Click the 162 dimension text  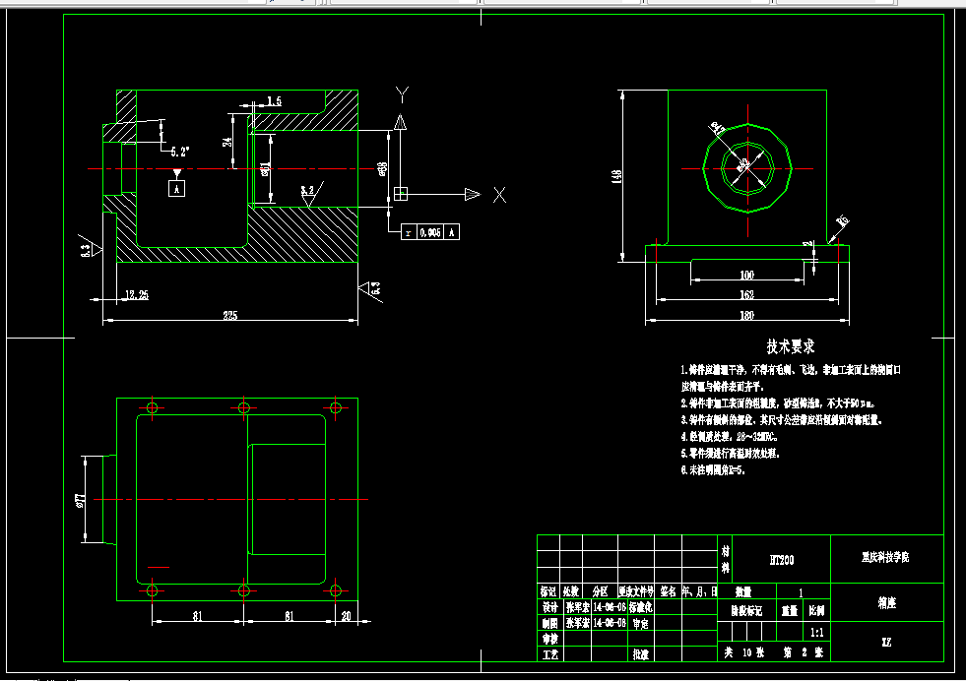(746, 295)
